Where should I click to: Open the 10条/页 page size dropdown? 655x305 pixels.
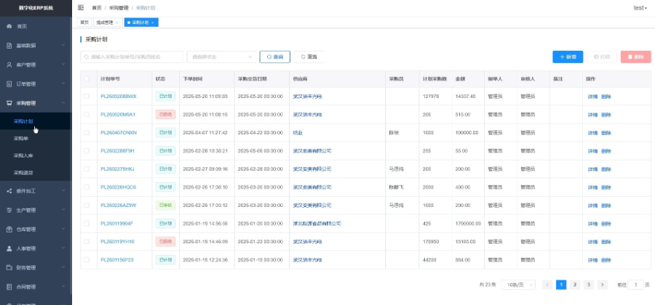click(x=518, y=285)
